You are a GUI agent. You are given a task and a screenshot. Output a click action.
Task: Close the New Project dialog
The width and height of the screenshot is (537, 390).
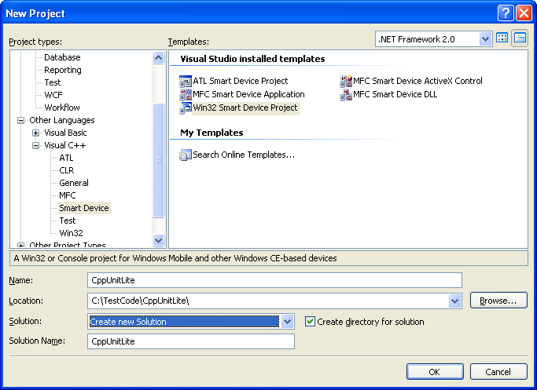pos(524,13)
